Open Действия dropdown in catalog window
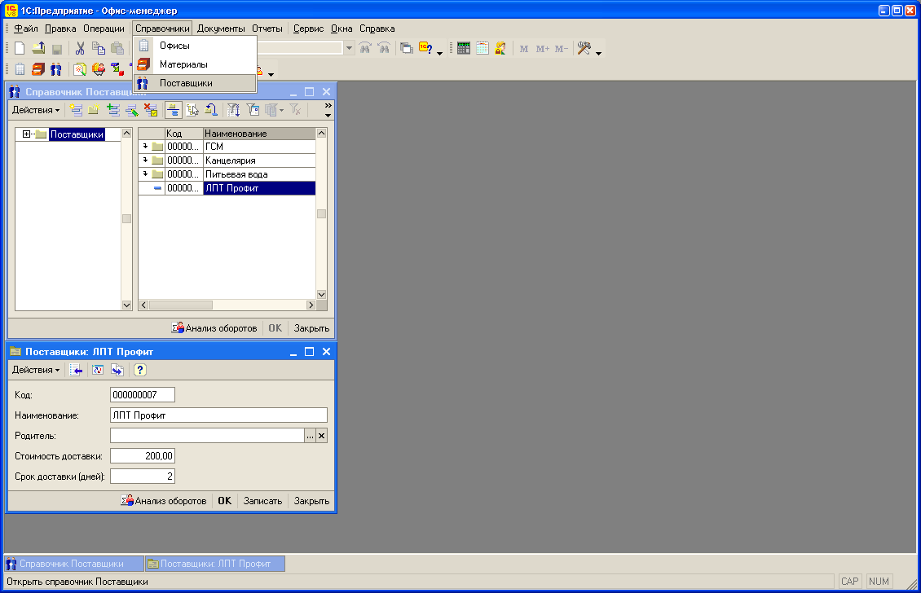 point(36,110)
